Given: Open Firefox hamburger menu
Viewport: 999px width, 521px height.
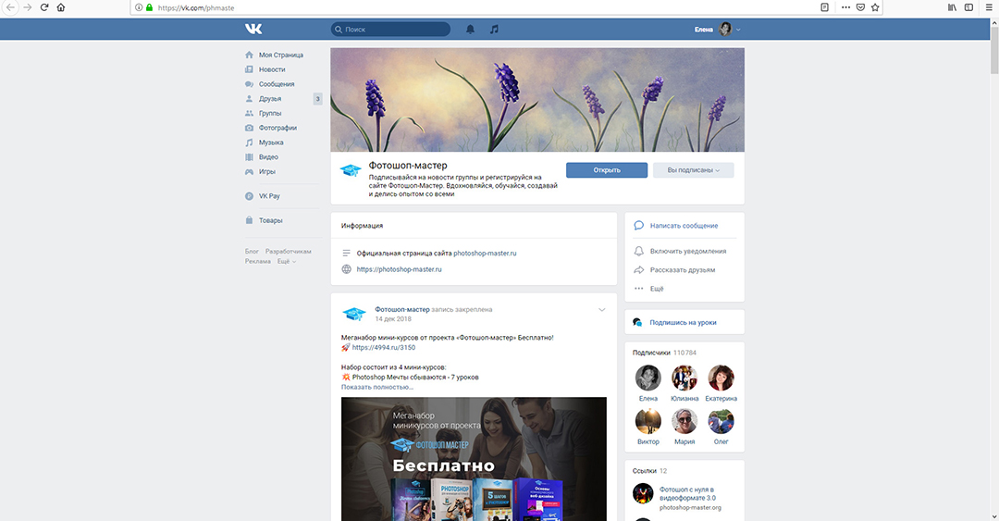Looking at the screenshot, I should 990,7.
